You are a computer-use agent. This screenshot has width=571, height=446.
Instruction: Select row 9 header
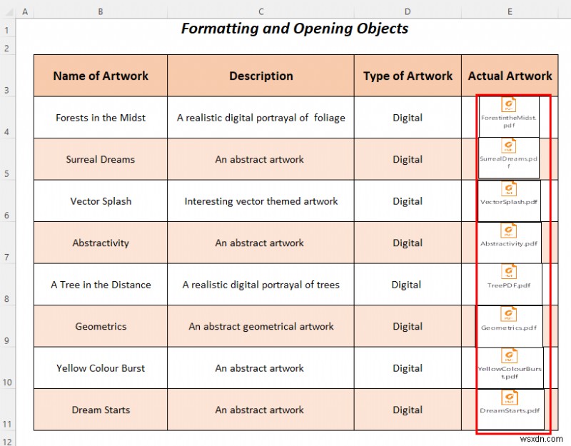[x=8, y=326]
